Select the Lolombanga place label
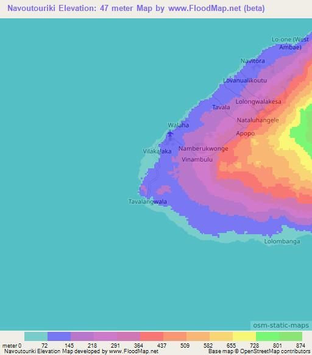312x355 pixels. 282,242
